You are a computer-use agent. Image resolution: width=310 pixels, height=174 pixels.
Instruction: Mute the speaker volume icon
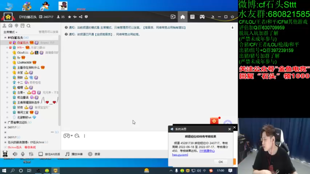coord(15,154)
